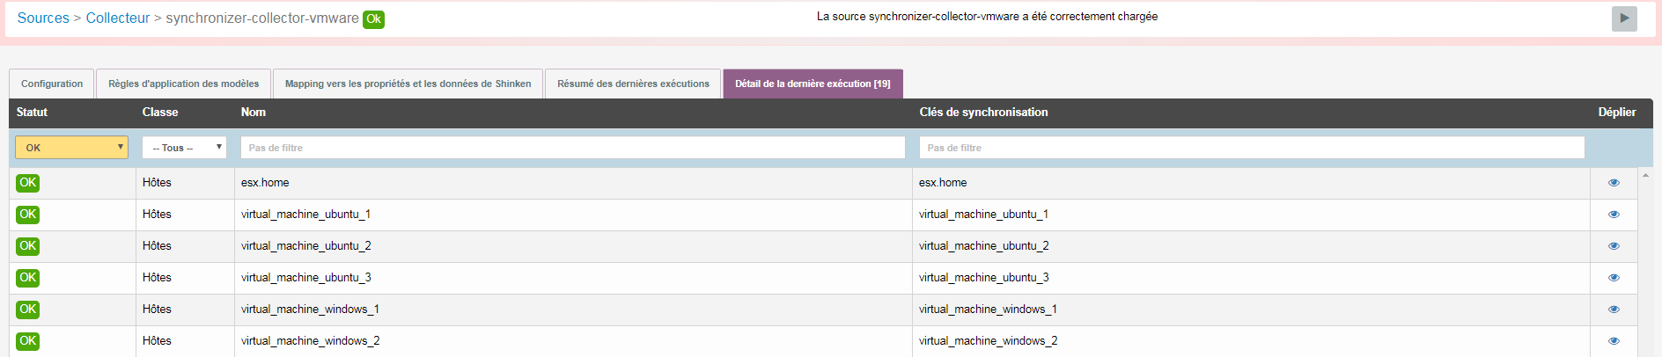Click the OK status badge of virtual_machine_windows_1
Screen dimensions: 1662x357
(28, 310)
